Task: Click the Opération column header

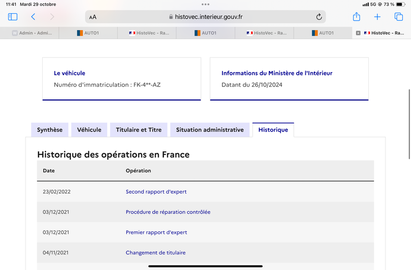Action: (x=138, y=171)
